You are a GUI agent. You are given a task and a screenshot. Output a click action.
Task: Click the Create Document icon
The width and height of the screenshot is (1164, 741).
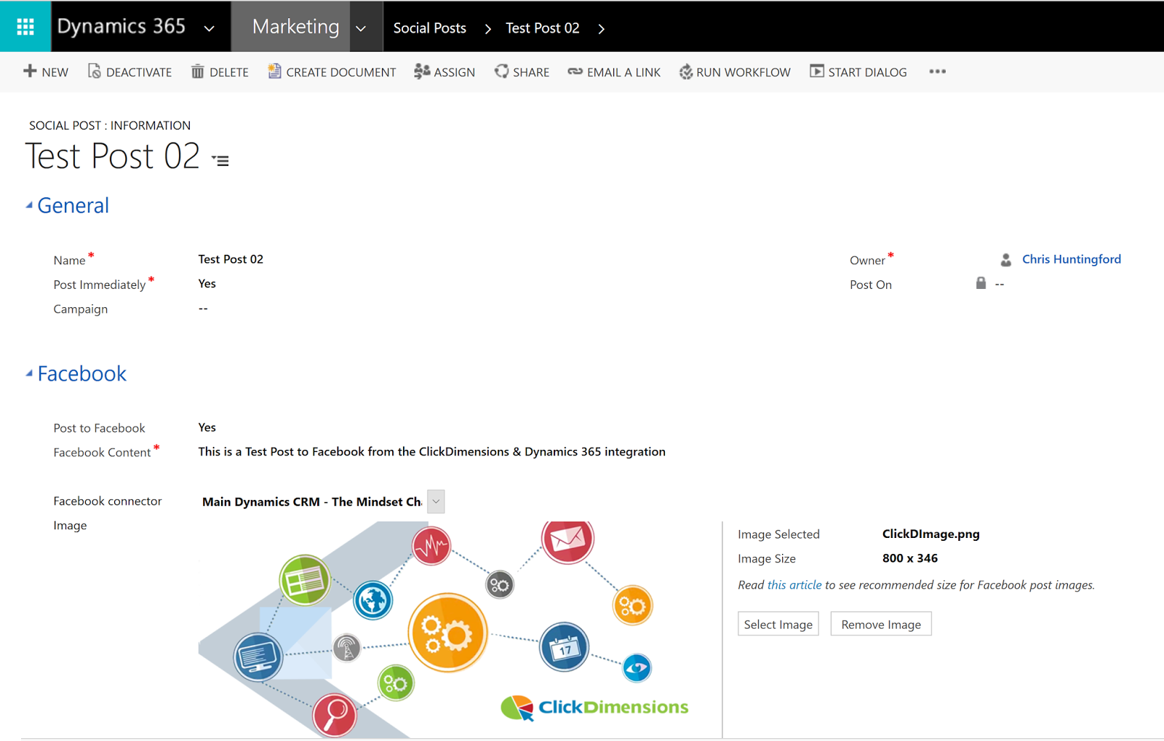click(274, 71)
